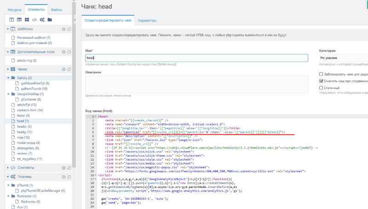Open galItemThumb (10) chunk
Viewport: 368px width, 209px height.
[34, 89]
